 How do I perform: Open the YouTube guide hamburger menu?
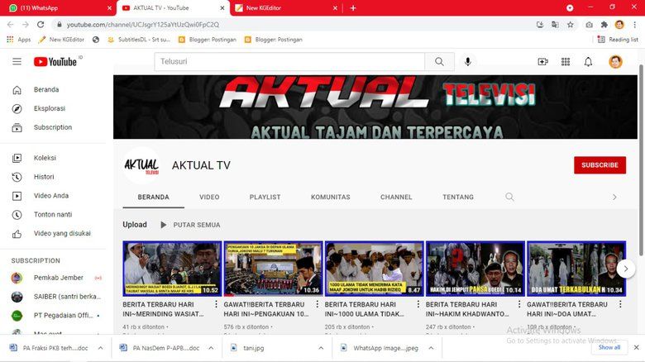click(17, 62)
